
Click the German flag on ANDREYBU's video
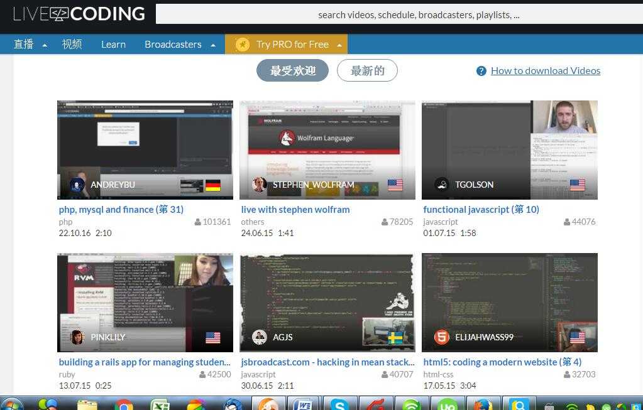pos(213,185)
